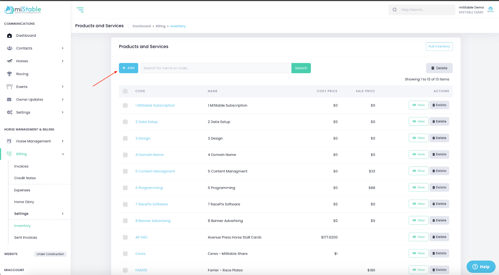Open Horse Diary in the Billing menu

(24, 202)
